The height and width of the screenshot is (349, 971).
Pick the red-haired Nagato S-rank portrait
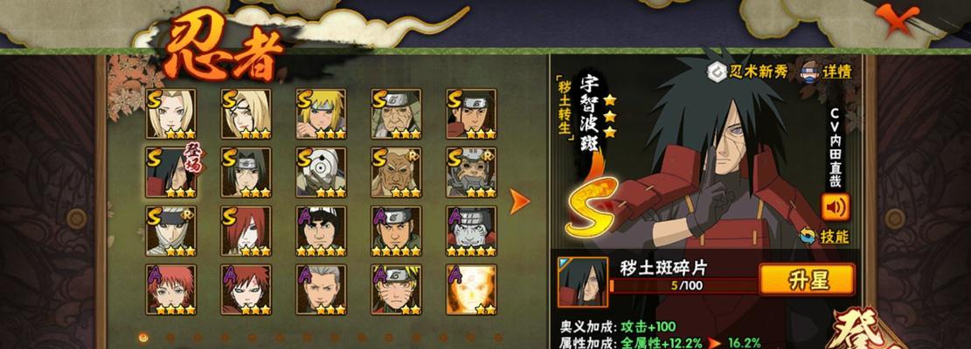click(x=246, y=231)
